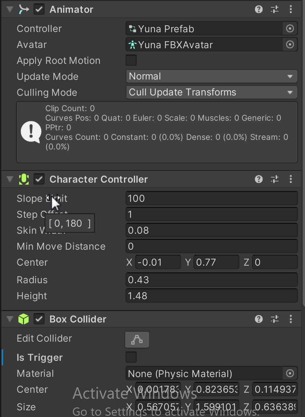Open Box Collider three-dot options menu
The image size is (305, 417).
291,319
